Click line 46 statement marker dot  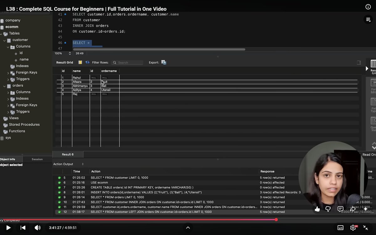click(x=65, y=43)
